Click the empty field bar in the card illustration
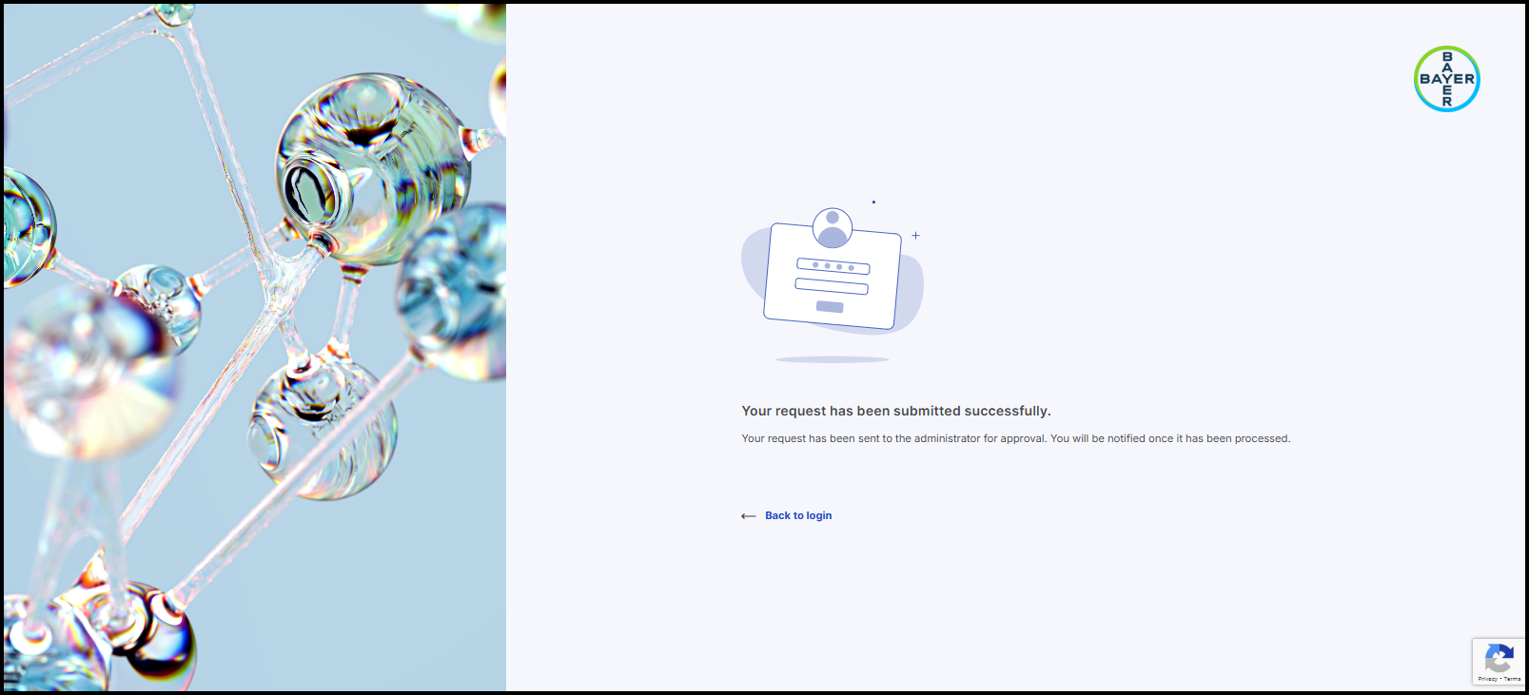The width and height of the screenshot is (1529, 695). coord(832,286)
